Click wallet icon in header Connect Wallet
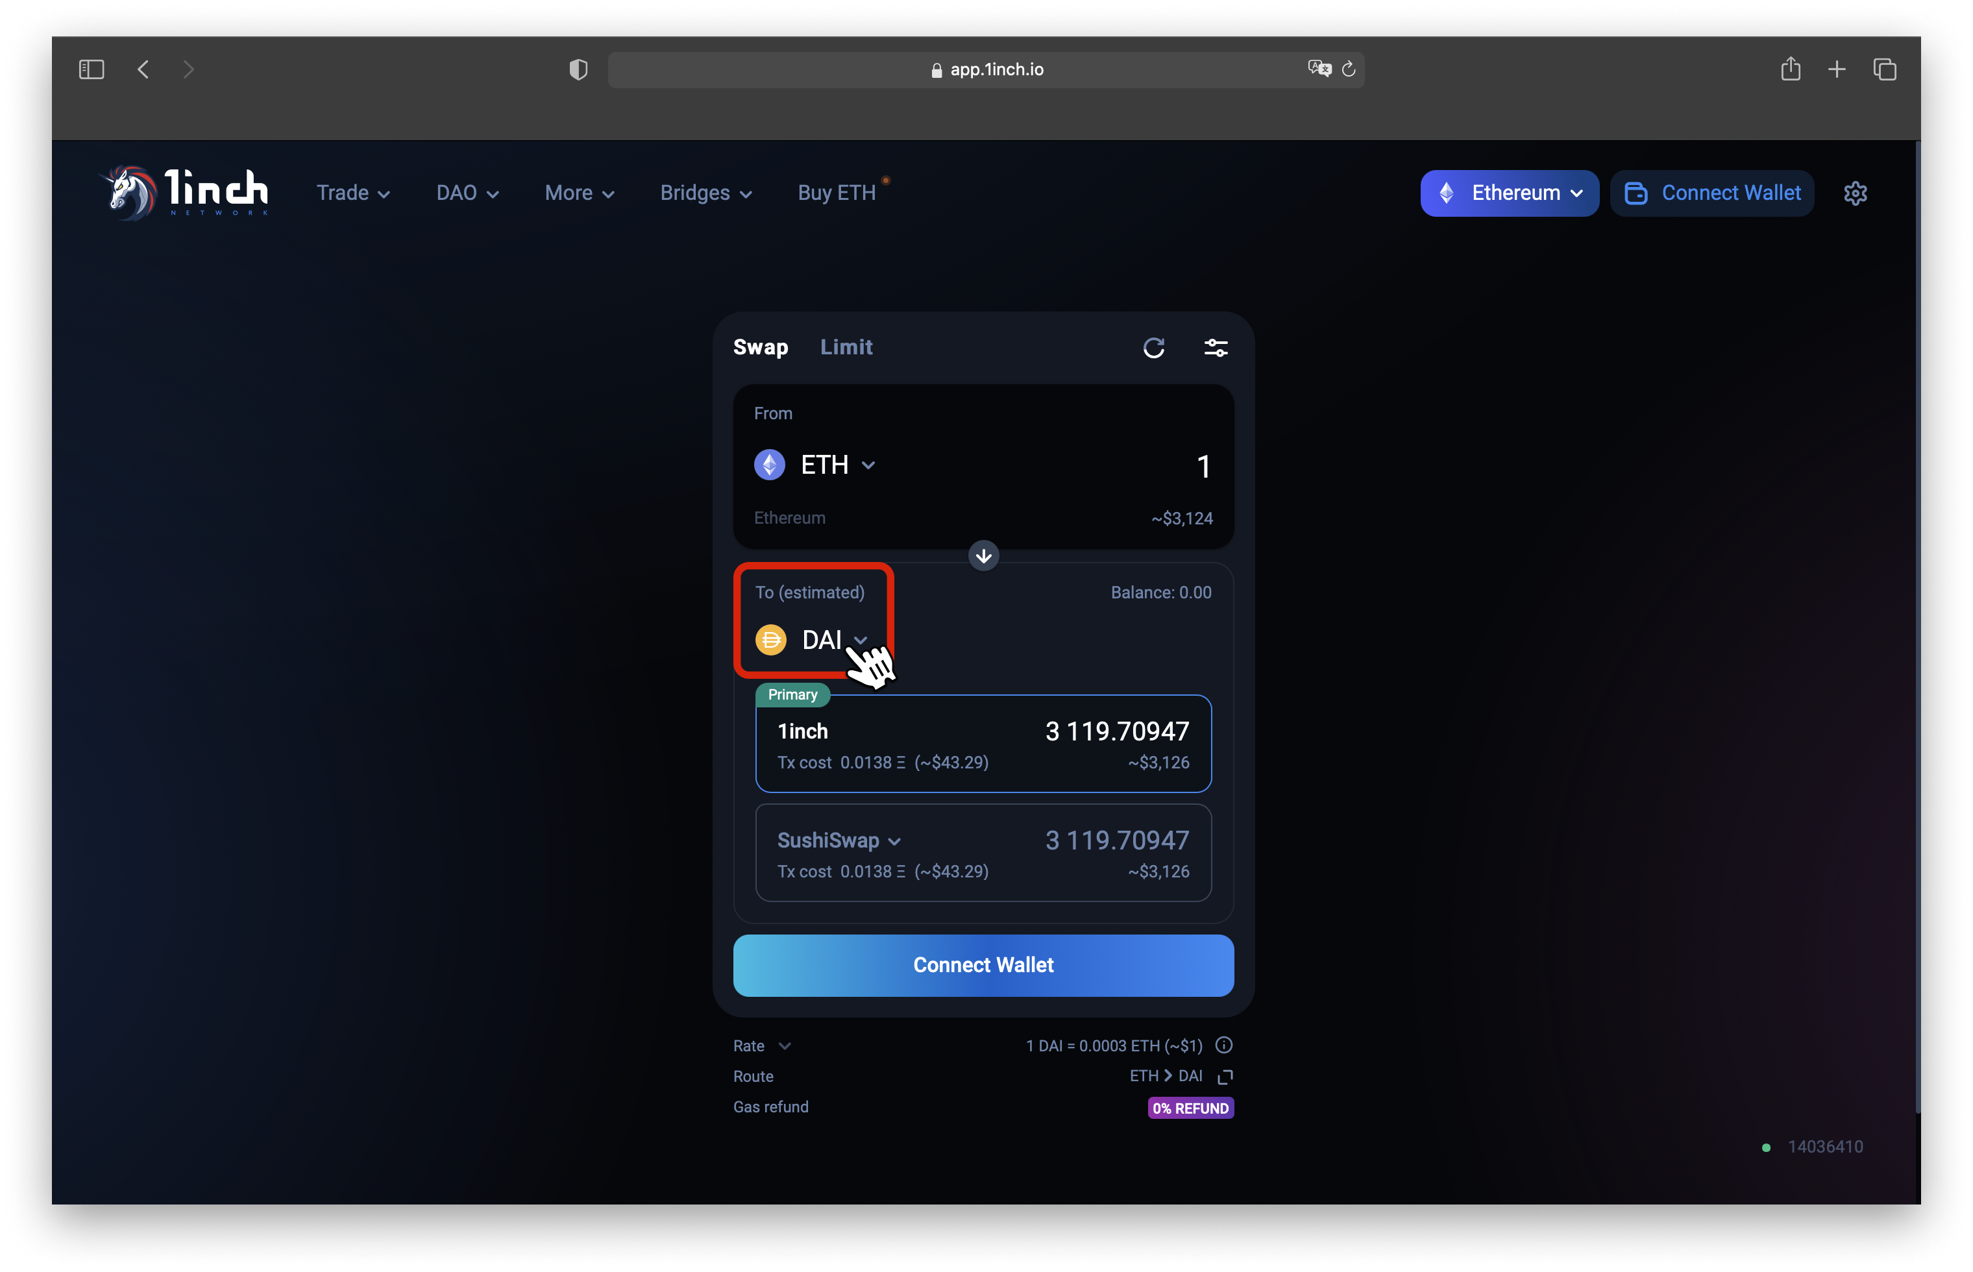The width and height of the screenshot is (1973, 1272). pos(1636,193)
